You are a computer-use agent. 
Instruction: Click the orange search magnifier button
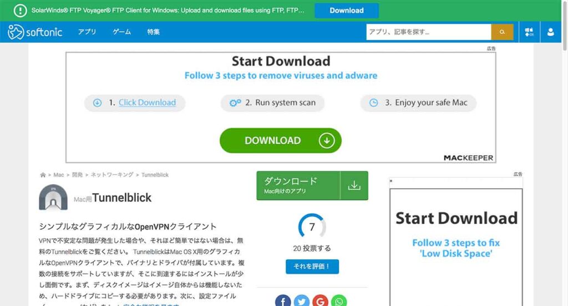point(503,32)
